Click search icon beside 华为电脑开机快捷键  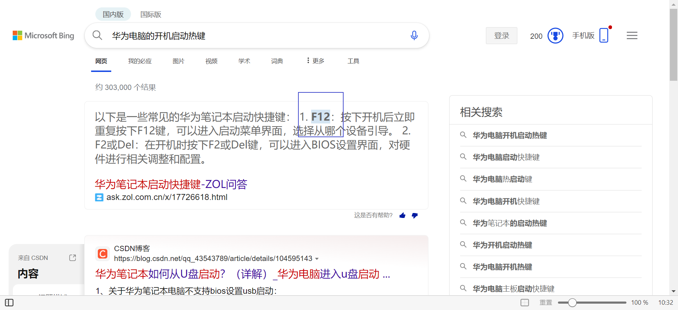pyautogui.click(x=463, y=201)
